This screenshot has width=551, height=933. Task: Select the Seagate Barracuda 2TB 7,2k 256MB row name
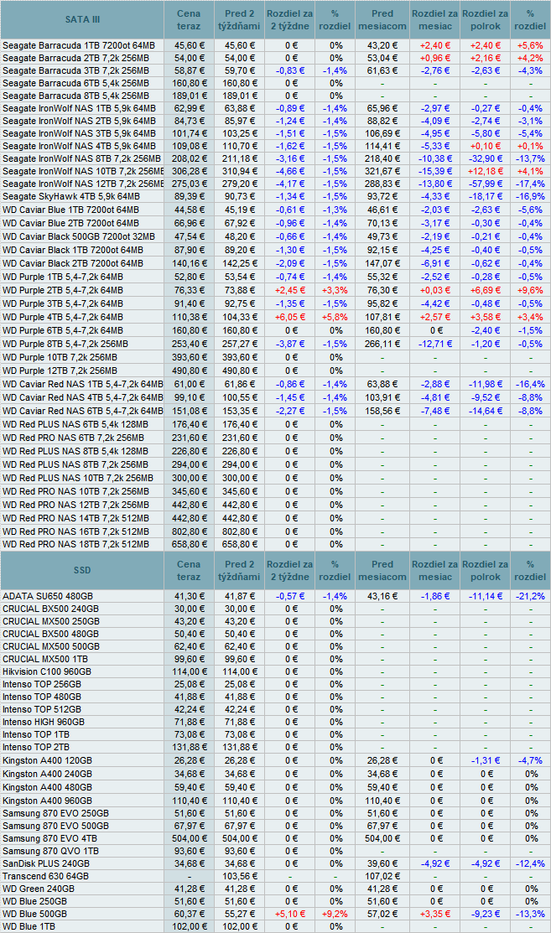pos(75,58)
